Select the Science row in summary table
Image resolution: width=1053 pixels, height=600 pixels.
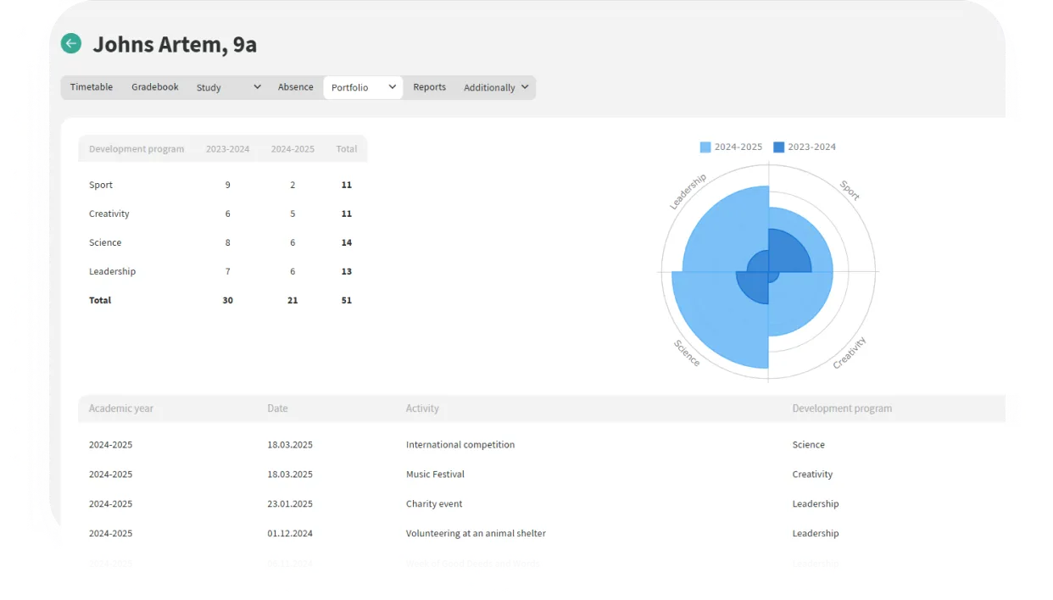pos(105,242)
